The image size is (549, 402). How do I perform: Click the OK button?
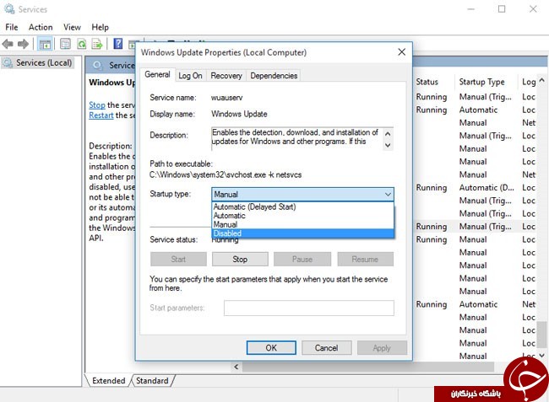click(271, 348)
